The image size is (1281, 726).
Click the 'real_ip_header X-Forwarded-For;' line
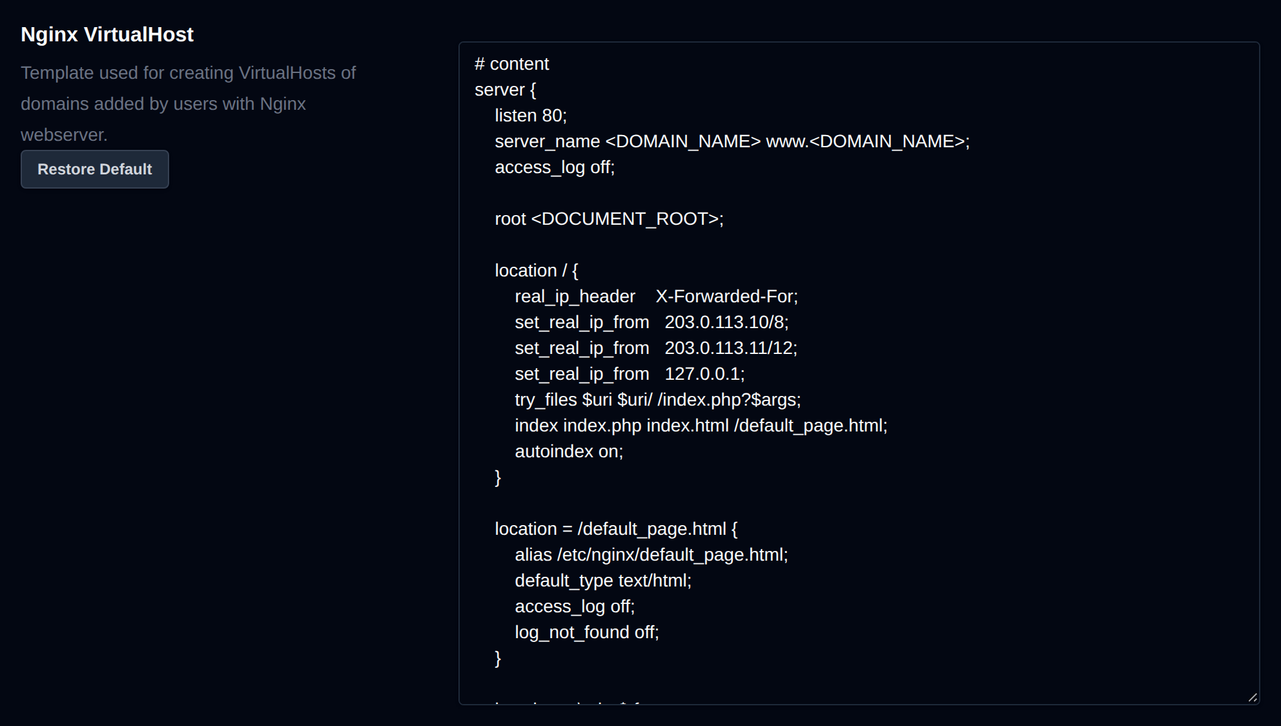point(656,296)
